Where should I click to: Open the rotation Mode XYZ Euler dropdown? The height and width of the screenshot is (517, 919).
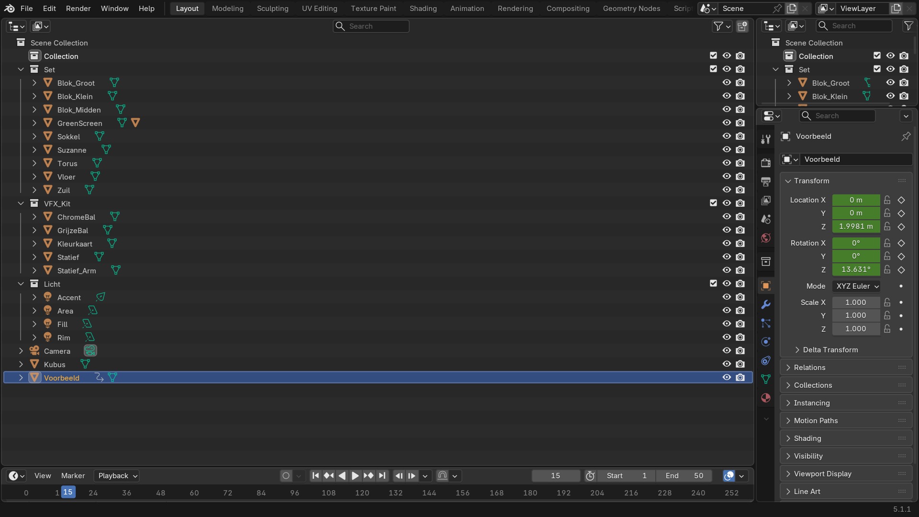857,286
